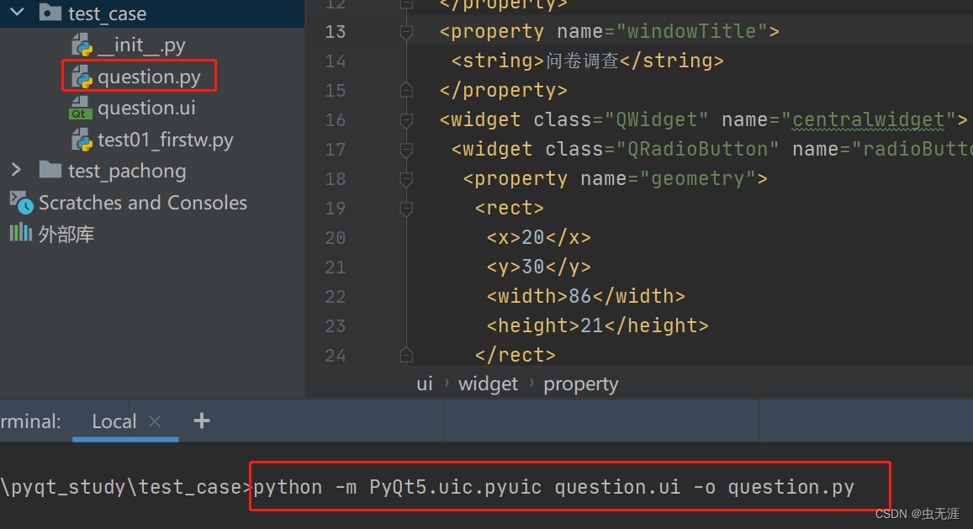Switch to the Local terminal tab
The height and width of the screenshot is (529, 973).
(114, 421)
